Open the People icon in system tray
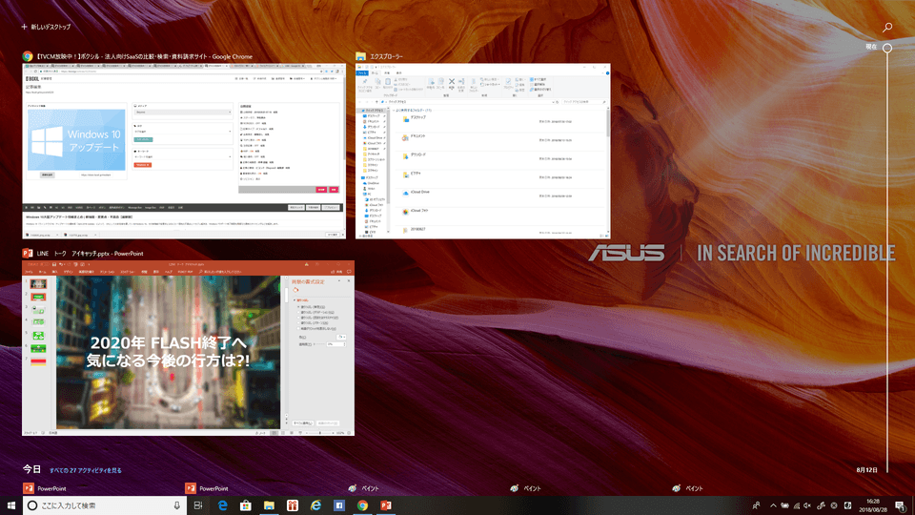This screenshot has width=915, height=515. point(756,505)
